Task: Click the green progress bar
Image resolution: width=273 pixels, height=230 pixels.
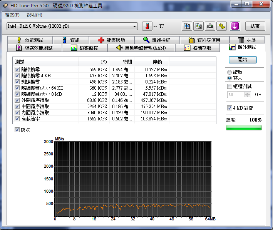Action: (244, 128)
